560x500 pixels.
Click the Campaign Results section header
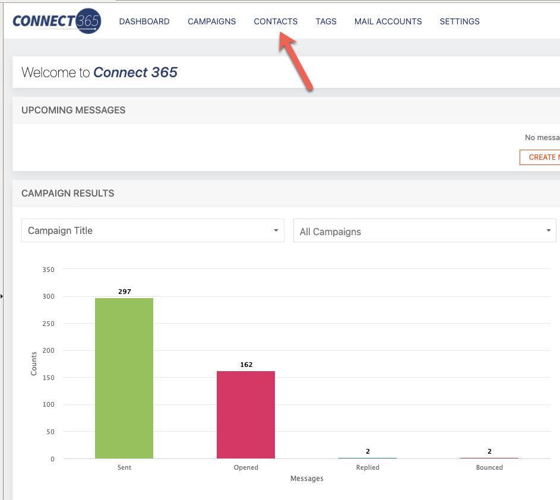point(68,194)
